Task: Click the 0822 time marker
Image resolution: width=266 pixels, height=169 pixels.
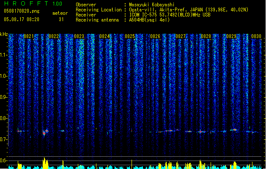Action: click(x=54, y=36)
